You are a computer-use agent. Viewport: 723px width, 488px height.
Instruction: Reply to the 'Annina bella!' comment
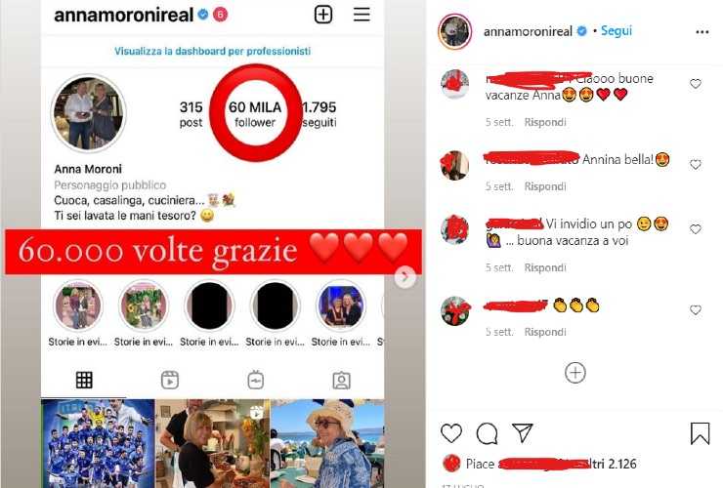click(x=545, y=186)
